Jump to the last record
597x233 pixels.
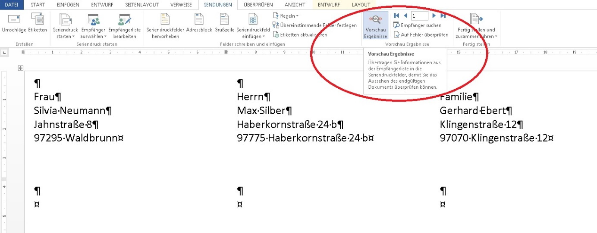pos(443,16)
